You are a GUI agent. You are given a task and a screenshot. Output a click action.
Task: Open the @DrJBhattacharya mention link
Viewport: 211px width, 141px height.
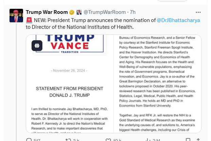(x=178, y=20)
